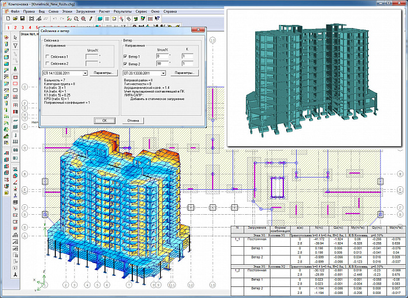Click the table cell value -30.122

[318, 271]
